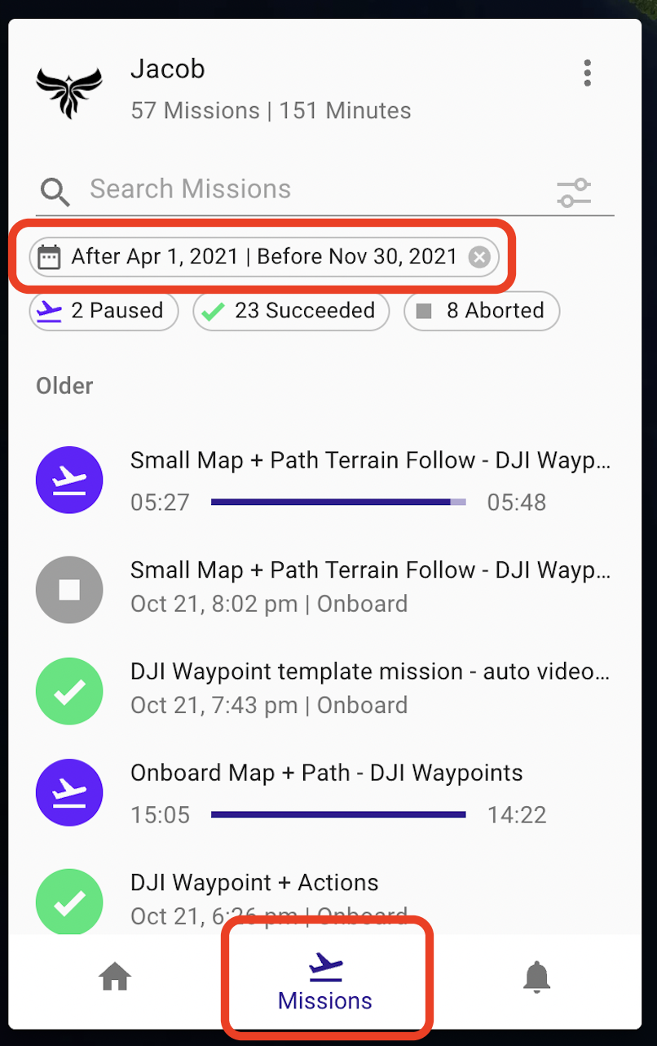Click progress bar of 05:27 mission
The height and width of the screenshot is (1046, 657).
338,503
